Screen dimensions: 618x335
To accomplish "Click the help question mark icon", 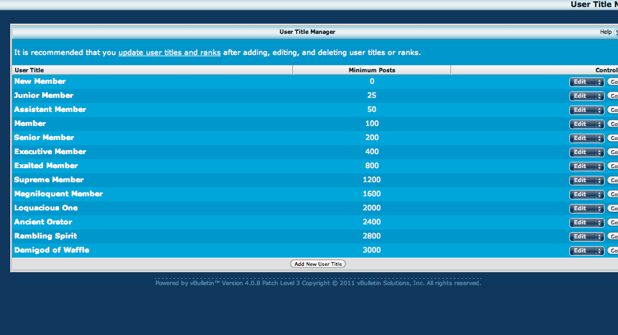I will click(615, 32).
